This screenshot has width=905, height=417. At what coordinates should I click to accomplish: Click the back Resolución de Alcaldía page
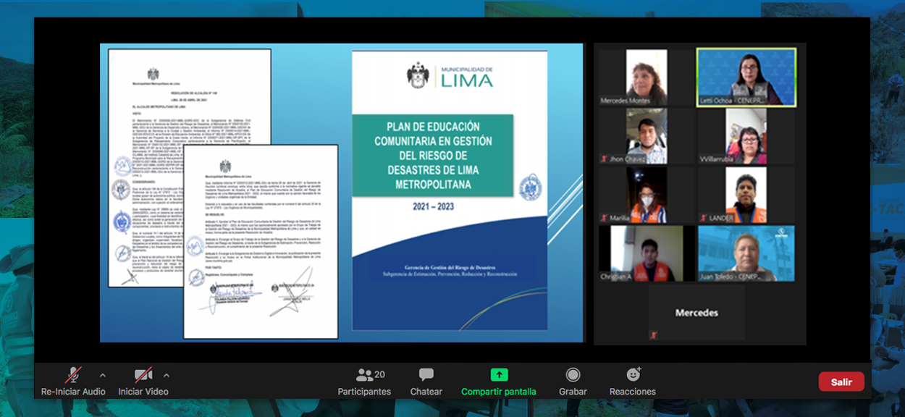[190, 168]
